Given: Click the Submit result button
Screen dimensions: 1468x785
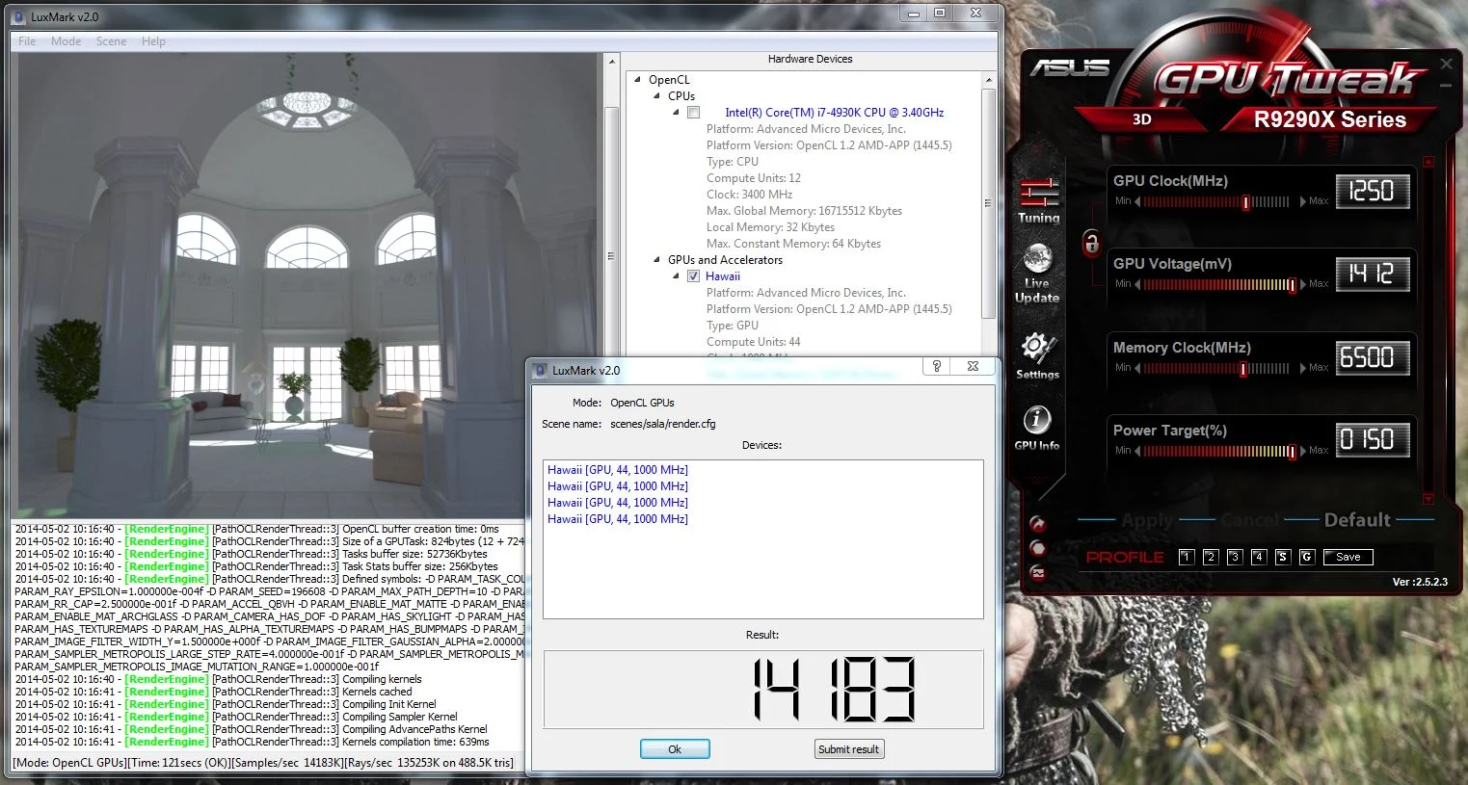Looking at the screenshot, I should tap(848, 749).
